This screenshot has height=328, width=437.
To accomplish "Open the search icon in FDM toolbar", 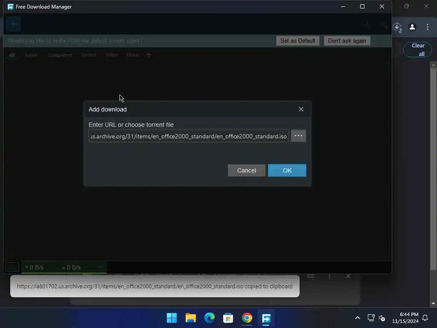I will (x=366, y=24).
